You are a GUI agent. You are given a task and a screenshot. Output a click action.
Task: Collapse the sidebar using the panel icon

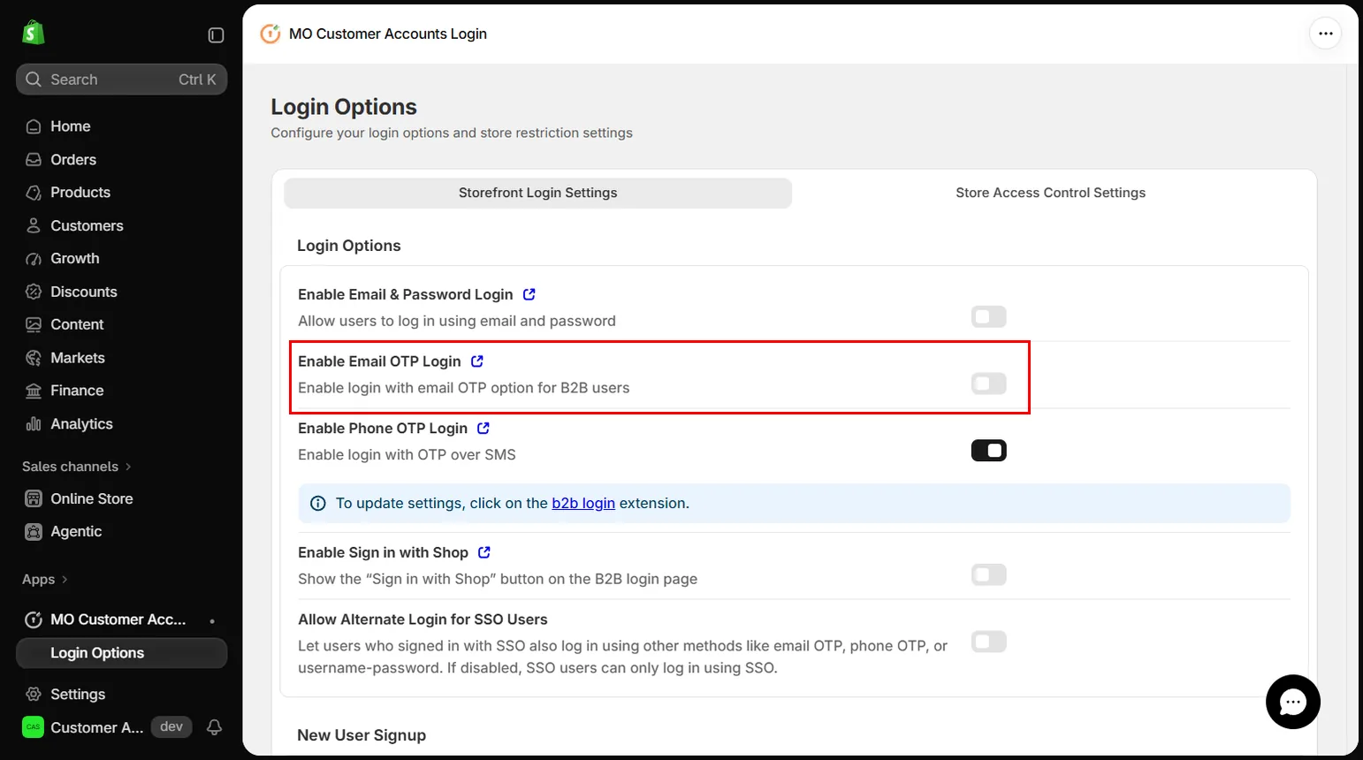[216, 35]
